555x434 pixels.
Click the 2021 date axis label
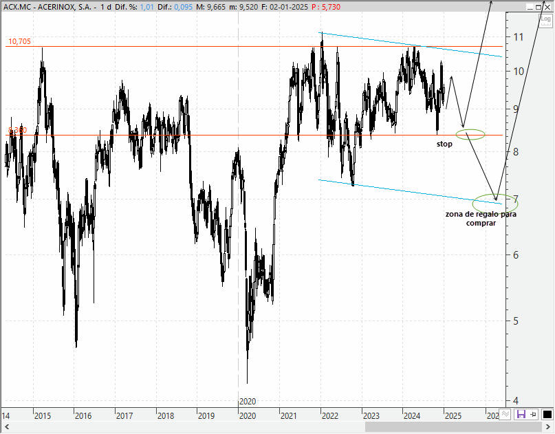288,415
